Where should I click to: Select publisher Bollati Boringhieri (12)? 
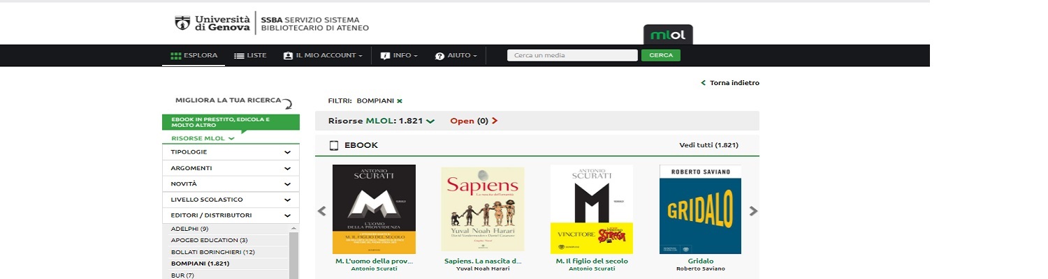click(x=212, y=252)
